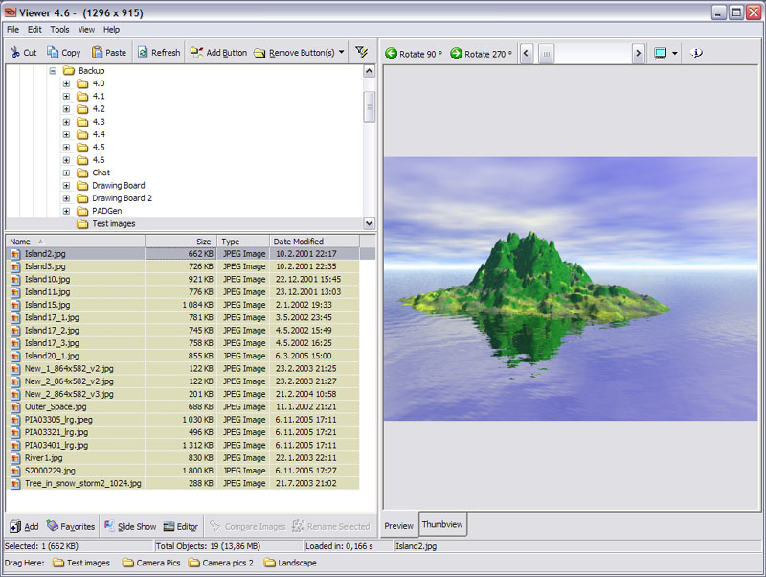The height and width of the screenshot is (577, 766).
Task: Click the Copy toolbar icon
Action: (x=53, y=52)
